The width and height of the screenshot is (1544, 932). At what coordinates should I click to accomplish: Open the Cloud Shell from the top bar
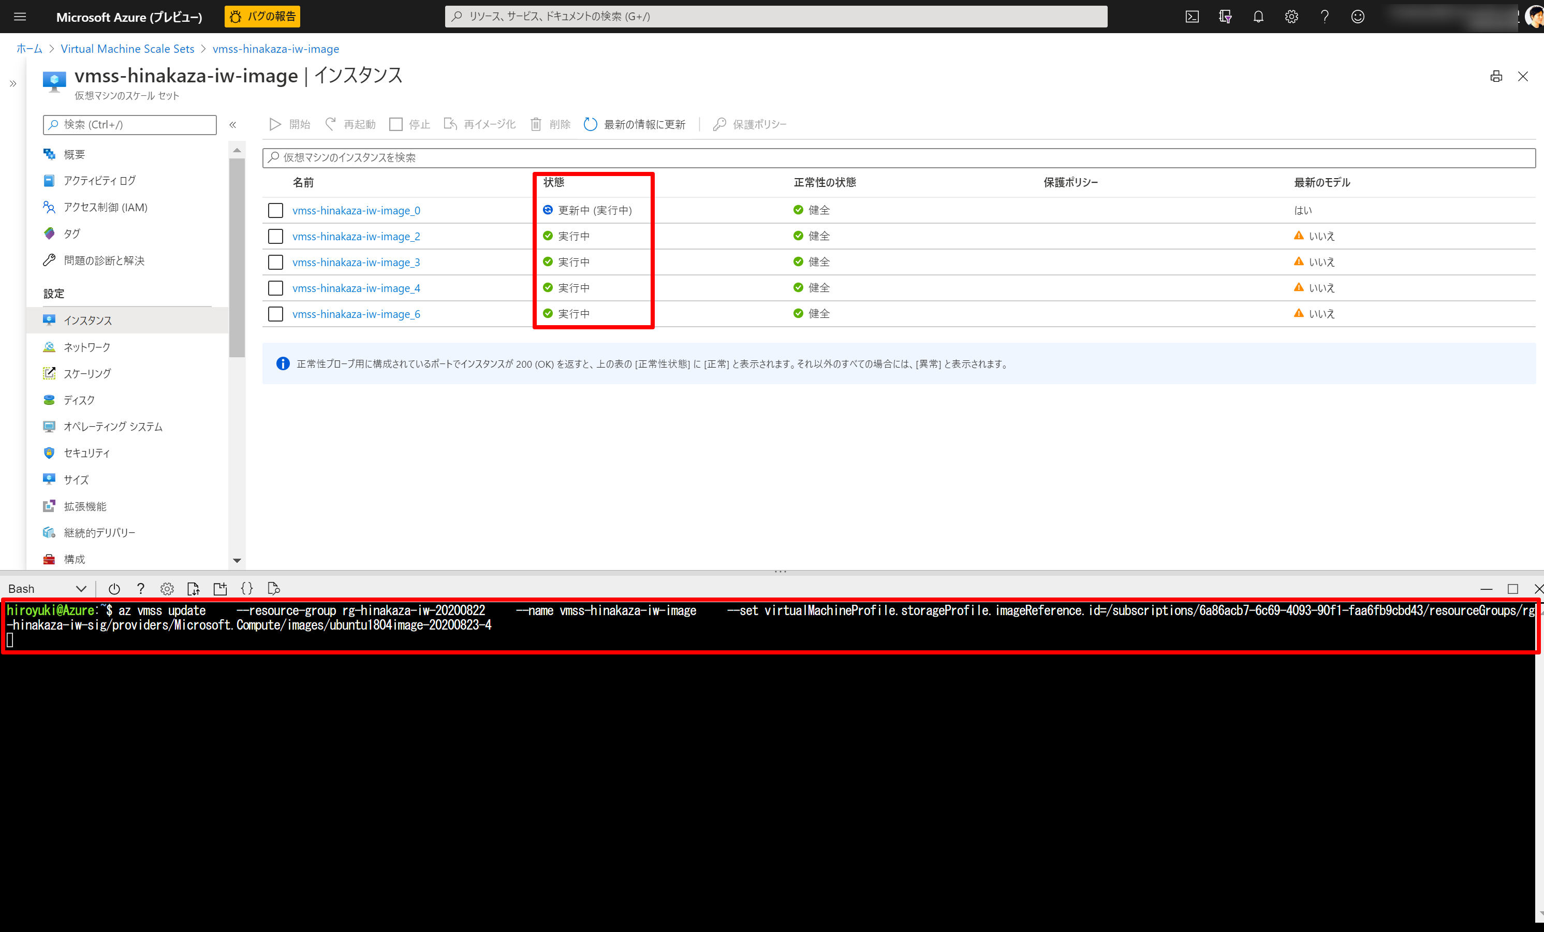click(1193, 16)
